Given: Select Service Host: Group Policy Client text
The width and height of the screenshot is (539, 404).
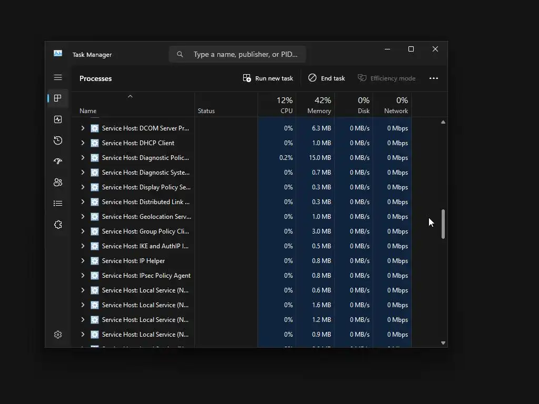Looking at the screenshot, I should [145, 231].
